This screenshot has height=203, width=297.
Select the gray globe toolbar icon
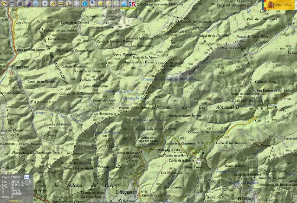tap(19, 3)
